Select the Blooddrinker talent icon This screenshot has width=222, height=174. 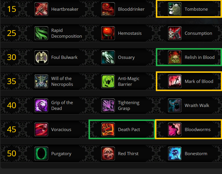click(x=108, y=9)
